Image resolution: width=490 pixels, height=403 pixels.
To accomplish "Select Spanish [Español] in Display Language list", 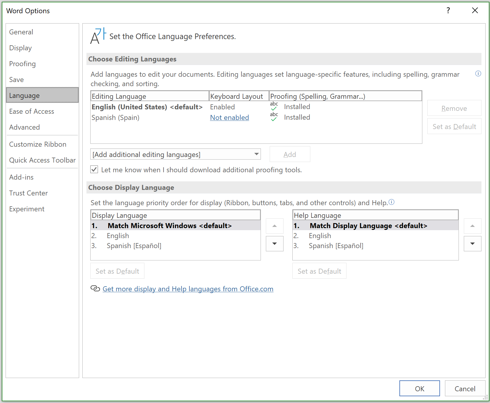I will (134, 245).
